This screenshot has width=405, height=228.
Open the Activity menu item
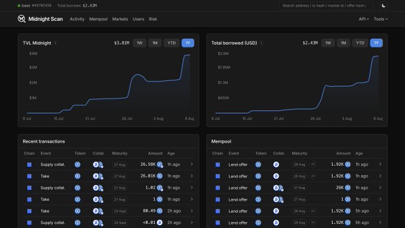77,19
